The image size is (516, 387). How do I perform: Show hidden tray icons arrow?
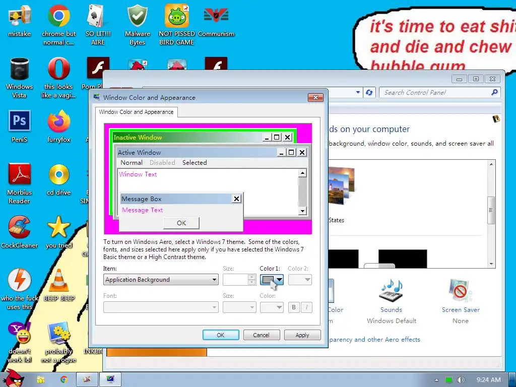436,380
